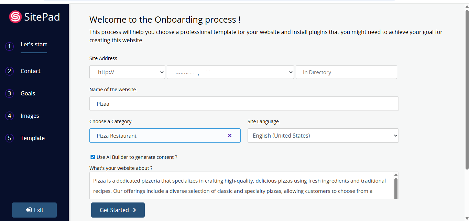469x221 pixels.
Task: Open the Site Language dropdown
Action: coord(323,136)
